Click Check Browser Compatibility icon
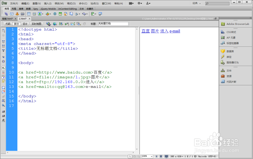This screenshot has height=159, width=253. [x=73, y=24]
